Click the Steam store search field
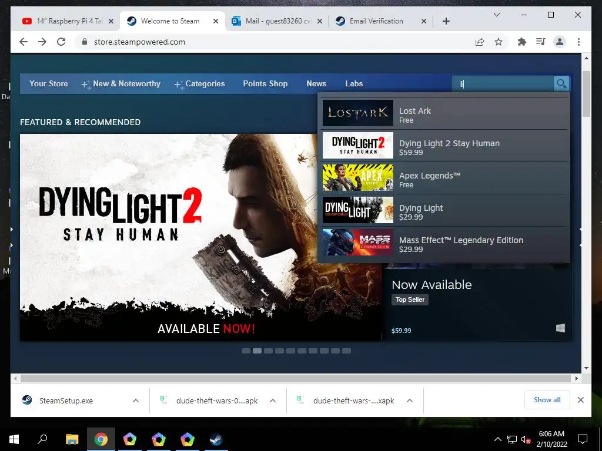Image resolution: width=602 pixels, height=451 pixels. (x=503, y=83)
